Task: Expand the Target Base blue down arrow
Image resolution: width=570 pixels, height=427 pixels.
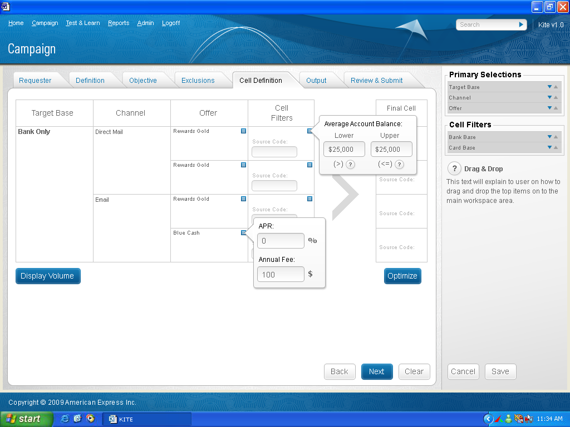Action: click(549, 87)
